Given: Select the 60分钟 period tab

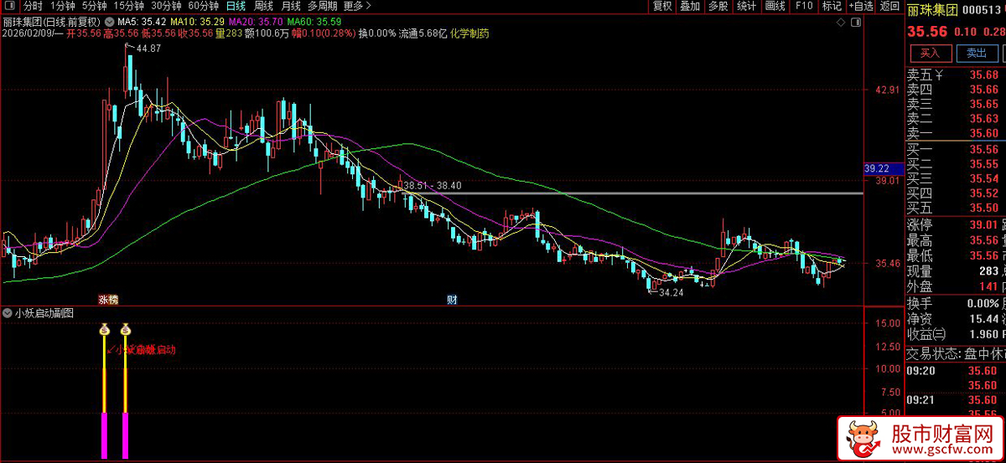Looking at the screenshot, I should point(204,6).
